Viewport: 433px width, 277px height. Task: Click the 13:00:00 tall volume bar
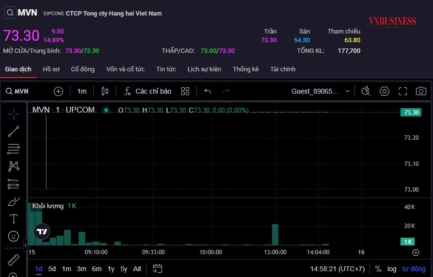[x=275, y=234]
